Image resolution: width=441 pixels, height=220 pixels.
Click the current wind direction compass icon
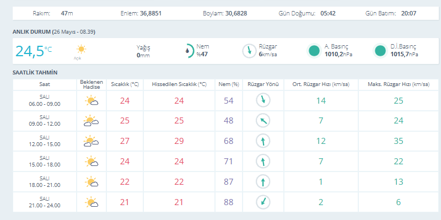point(249,51)
